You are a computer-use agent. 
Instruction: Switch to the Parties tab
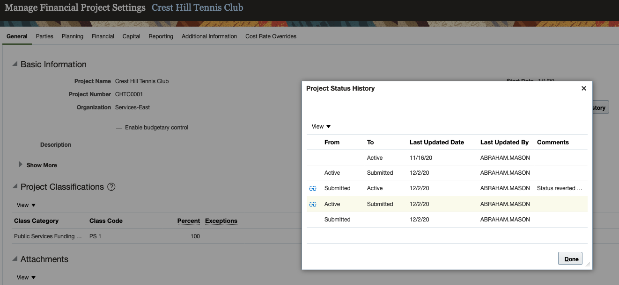44,36
